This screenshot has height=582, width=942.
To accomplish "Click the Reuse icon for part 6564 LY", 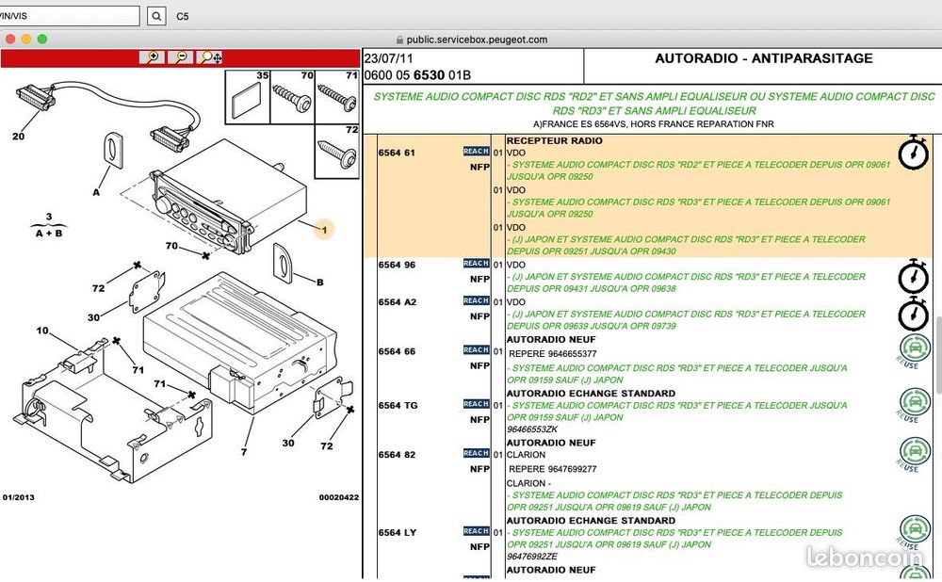I will click(x=914, y=532).
